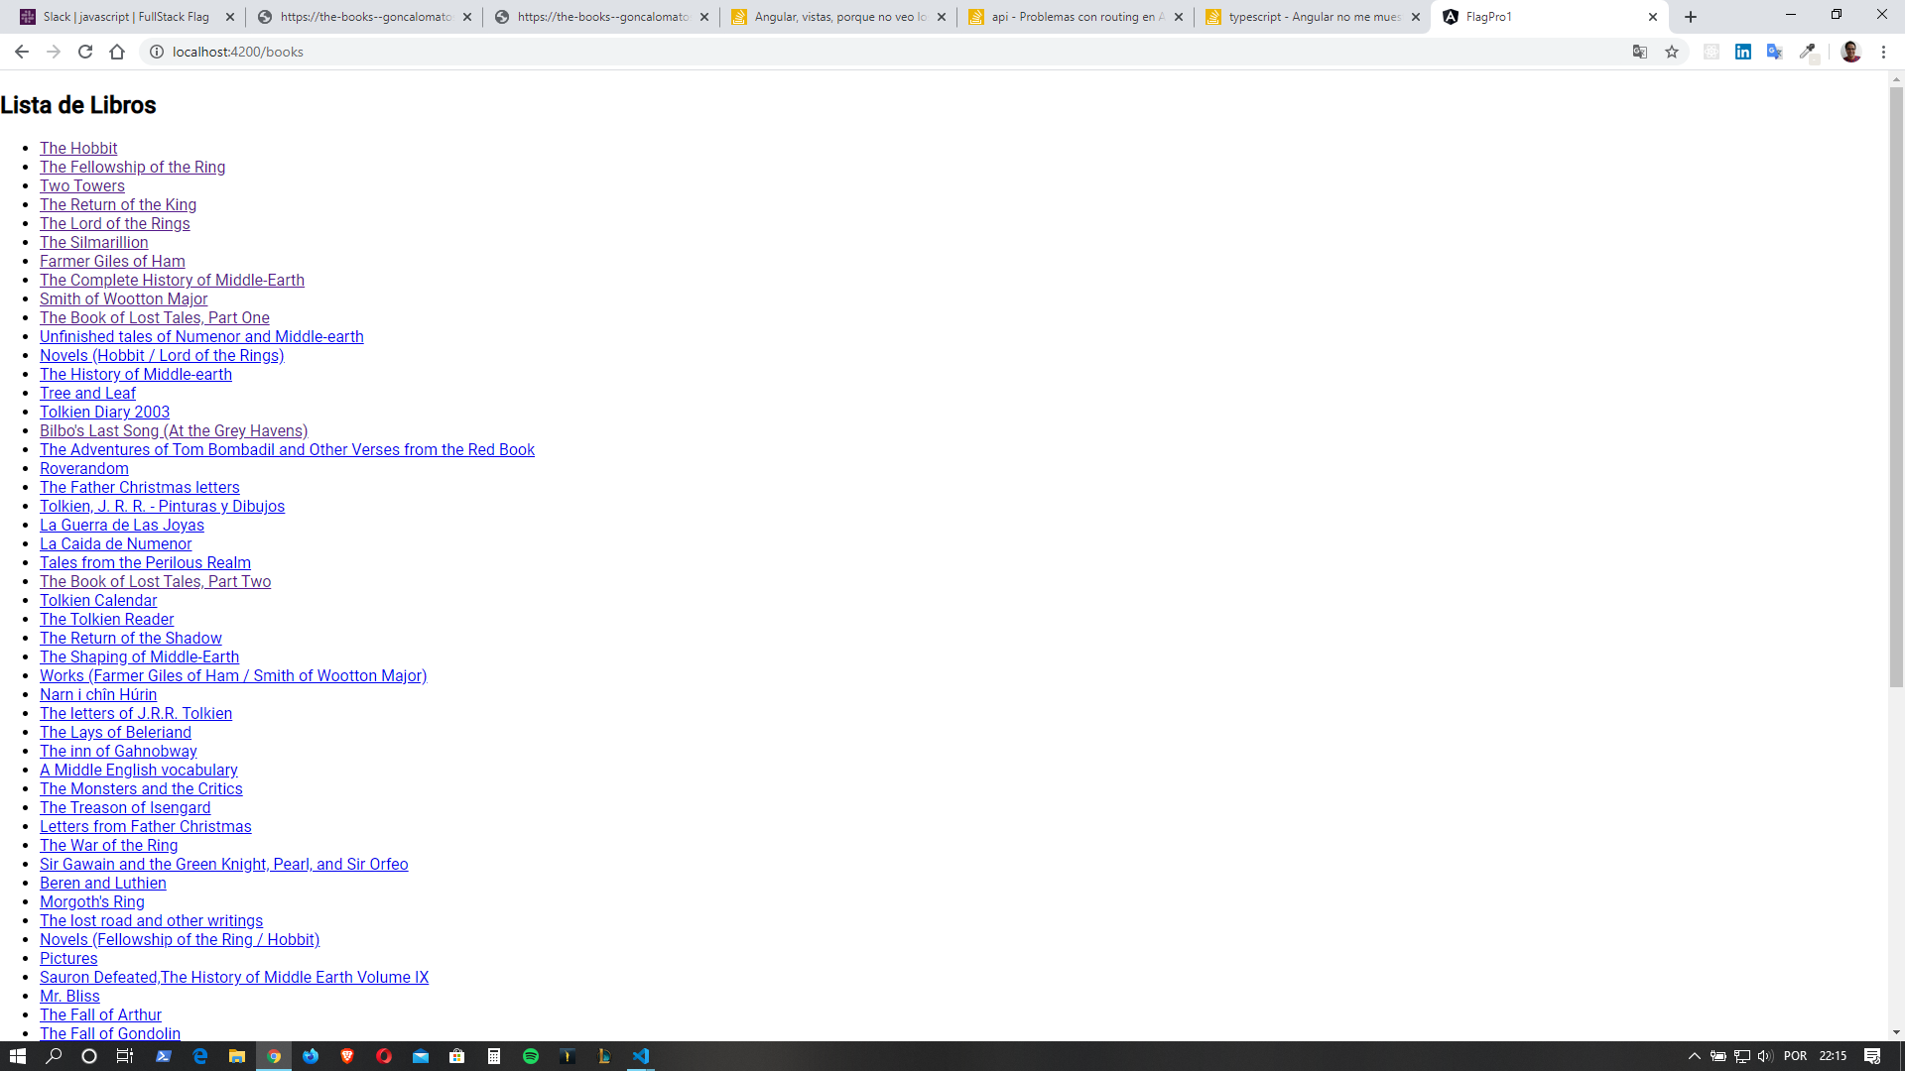Switch to Visual Studio Code in the taskbar
Viewport: 1905px width, 1071px height.
click(641, 1056)
